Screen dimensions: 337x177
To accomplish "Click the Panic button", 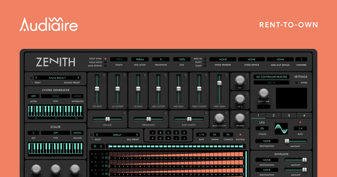I will 204,62.
